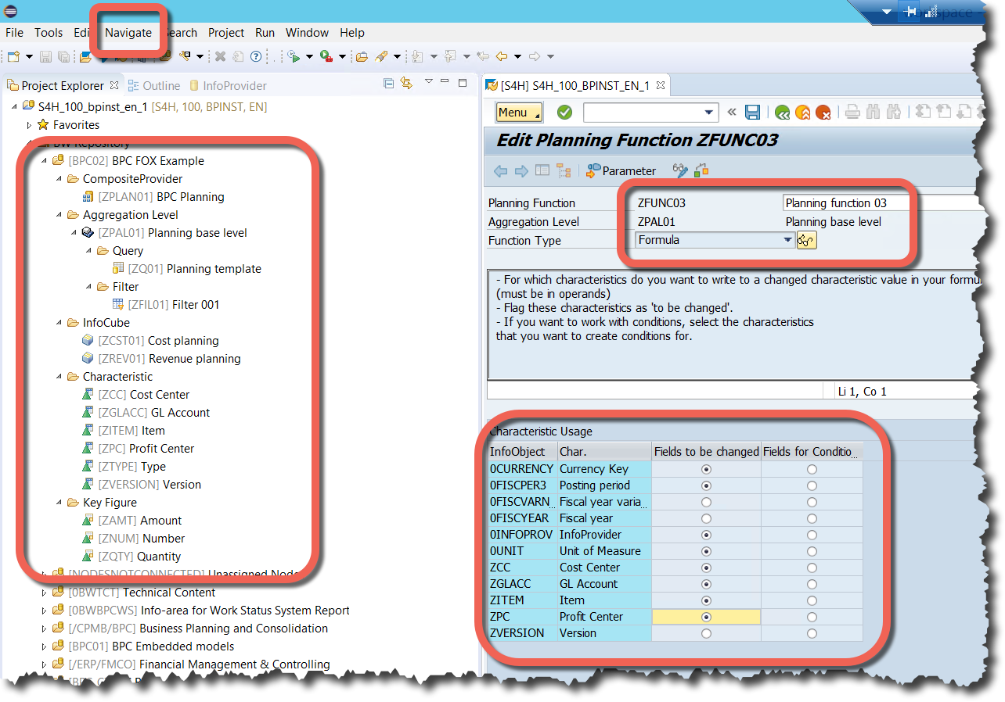Screen dimensions: 1005x702
Task: Click the Print icon in the SAP toolbar
Action: [852, 112]
